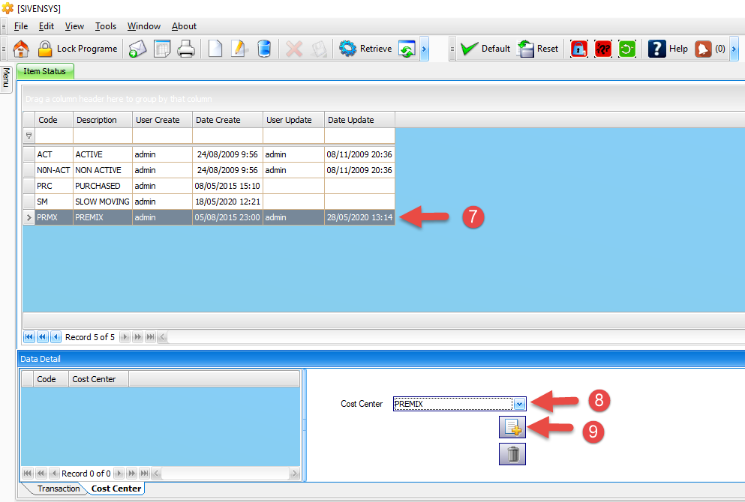Open the Cost Center dropdown arrow
Image resolution: width=745 pixels, height=502 pixels.
(519, 404)
